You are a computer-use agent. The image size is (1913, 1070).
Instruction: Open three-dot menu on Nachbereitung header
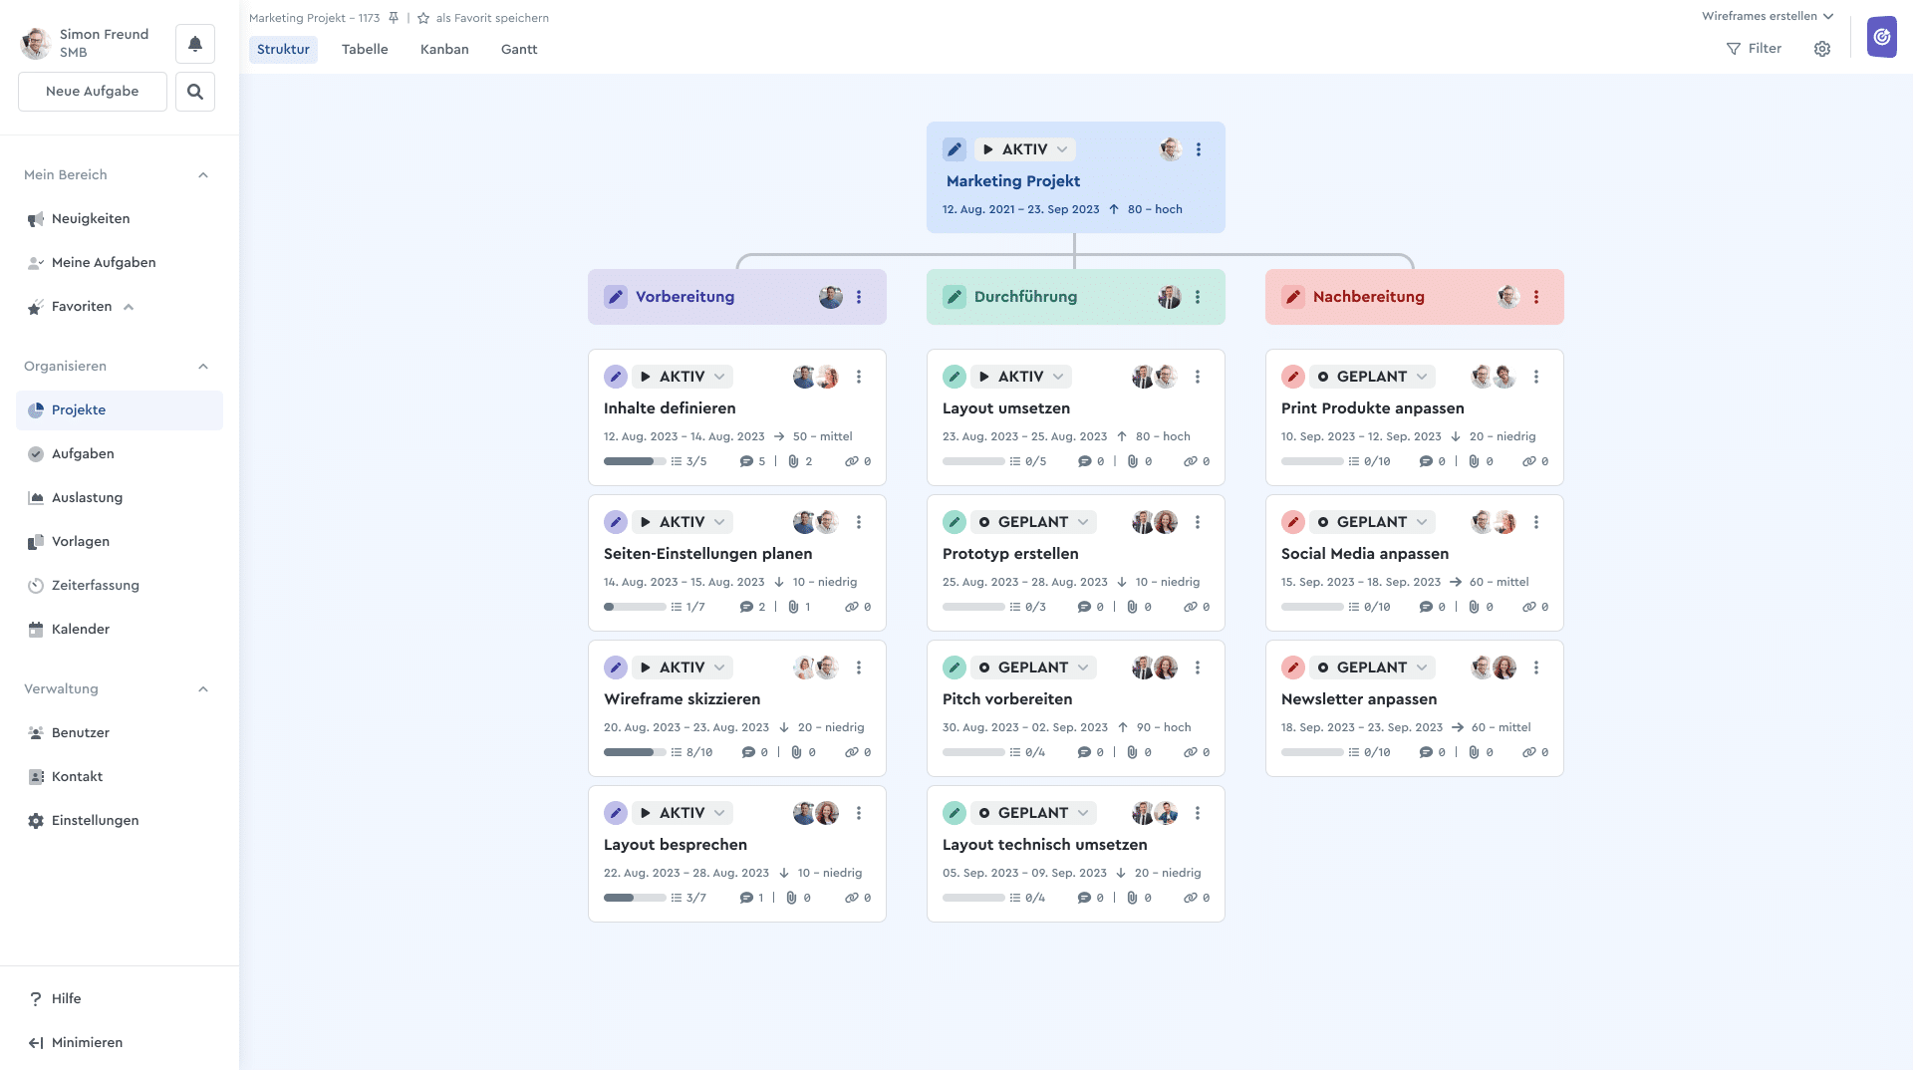point(1536,297)
